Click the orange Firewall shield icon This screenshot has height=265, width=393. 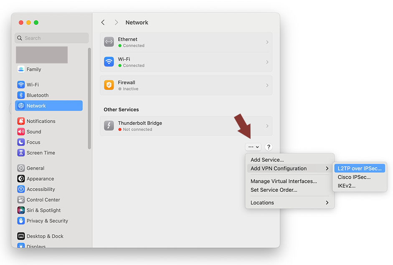tap(109, 85)
